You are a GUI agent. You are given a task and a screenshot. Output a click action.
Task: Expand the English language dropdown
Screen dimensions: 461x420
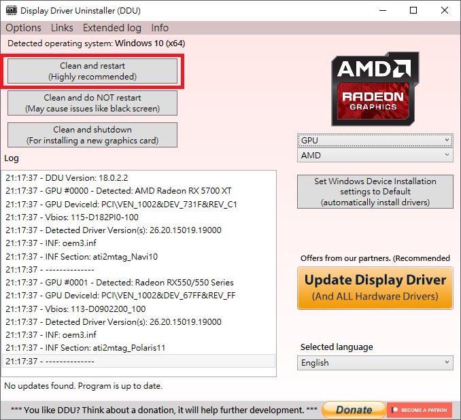375,363
